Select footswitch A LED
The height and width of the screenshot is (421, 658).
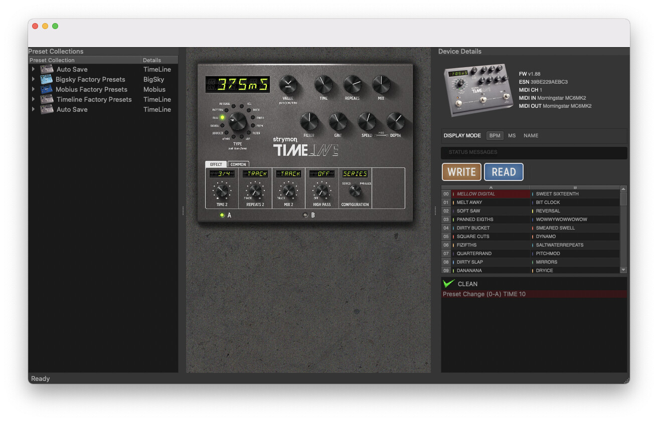(x=222, y=215)
